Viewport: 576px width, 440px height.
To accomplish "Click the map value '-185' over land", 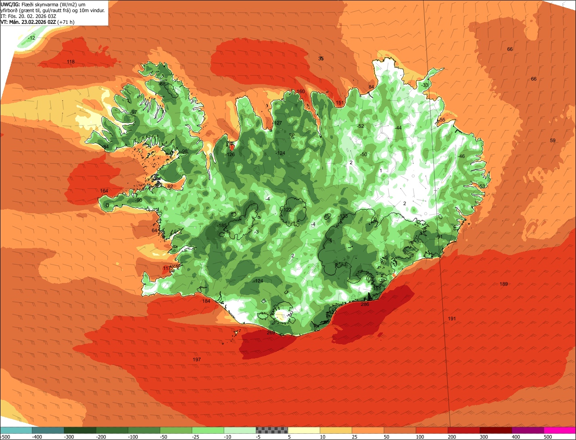I will [x=222, y=225].
